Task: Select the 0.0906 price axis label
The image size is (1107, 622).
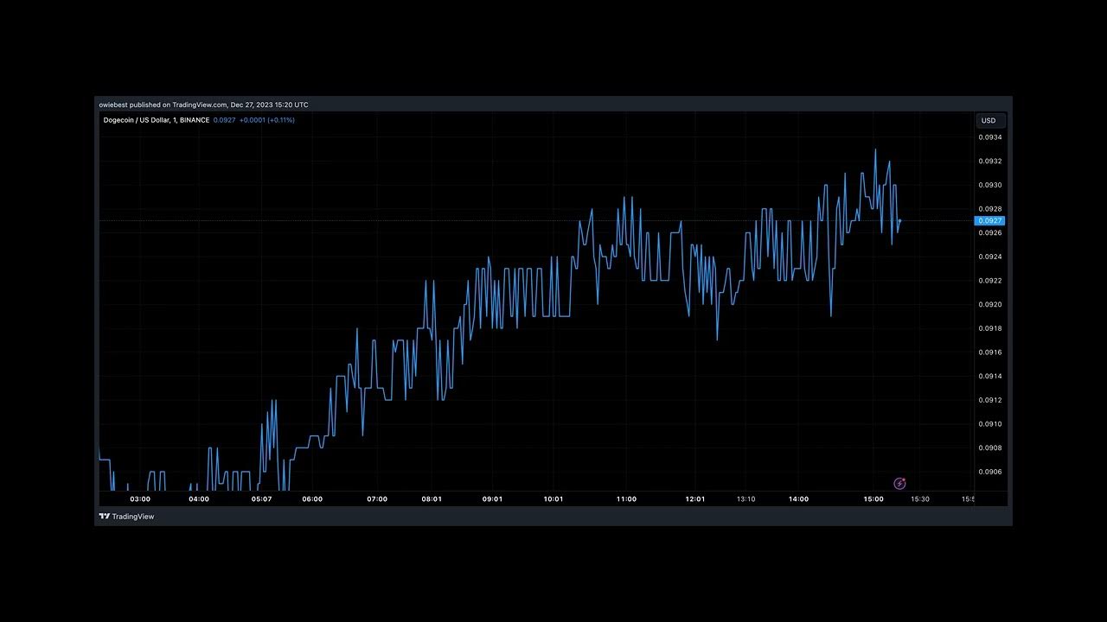Action: (990, 472)
